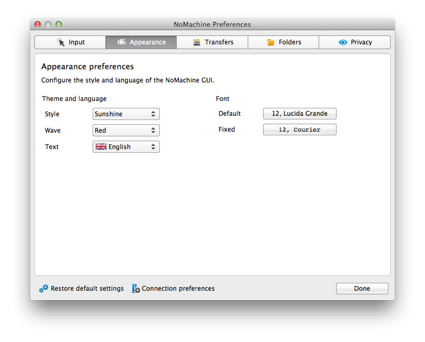The image size is (425, 342).
Task: Open the Wave dropdown set to Red
Action: click(x=126, y=130)
